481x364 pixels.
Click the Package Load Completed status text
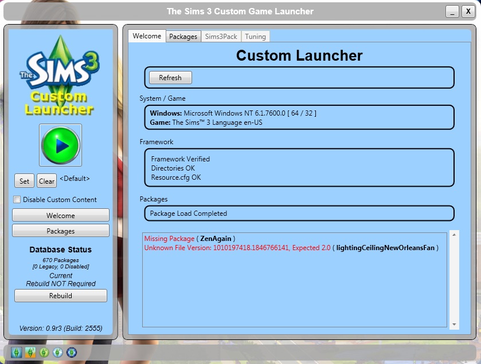click(x=189, y=213)
